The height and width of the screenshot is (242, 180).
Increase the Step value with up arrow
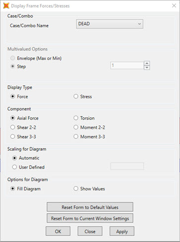(147, 63)
